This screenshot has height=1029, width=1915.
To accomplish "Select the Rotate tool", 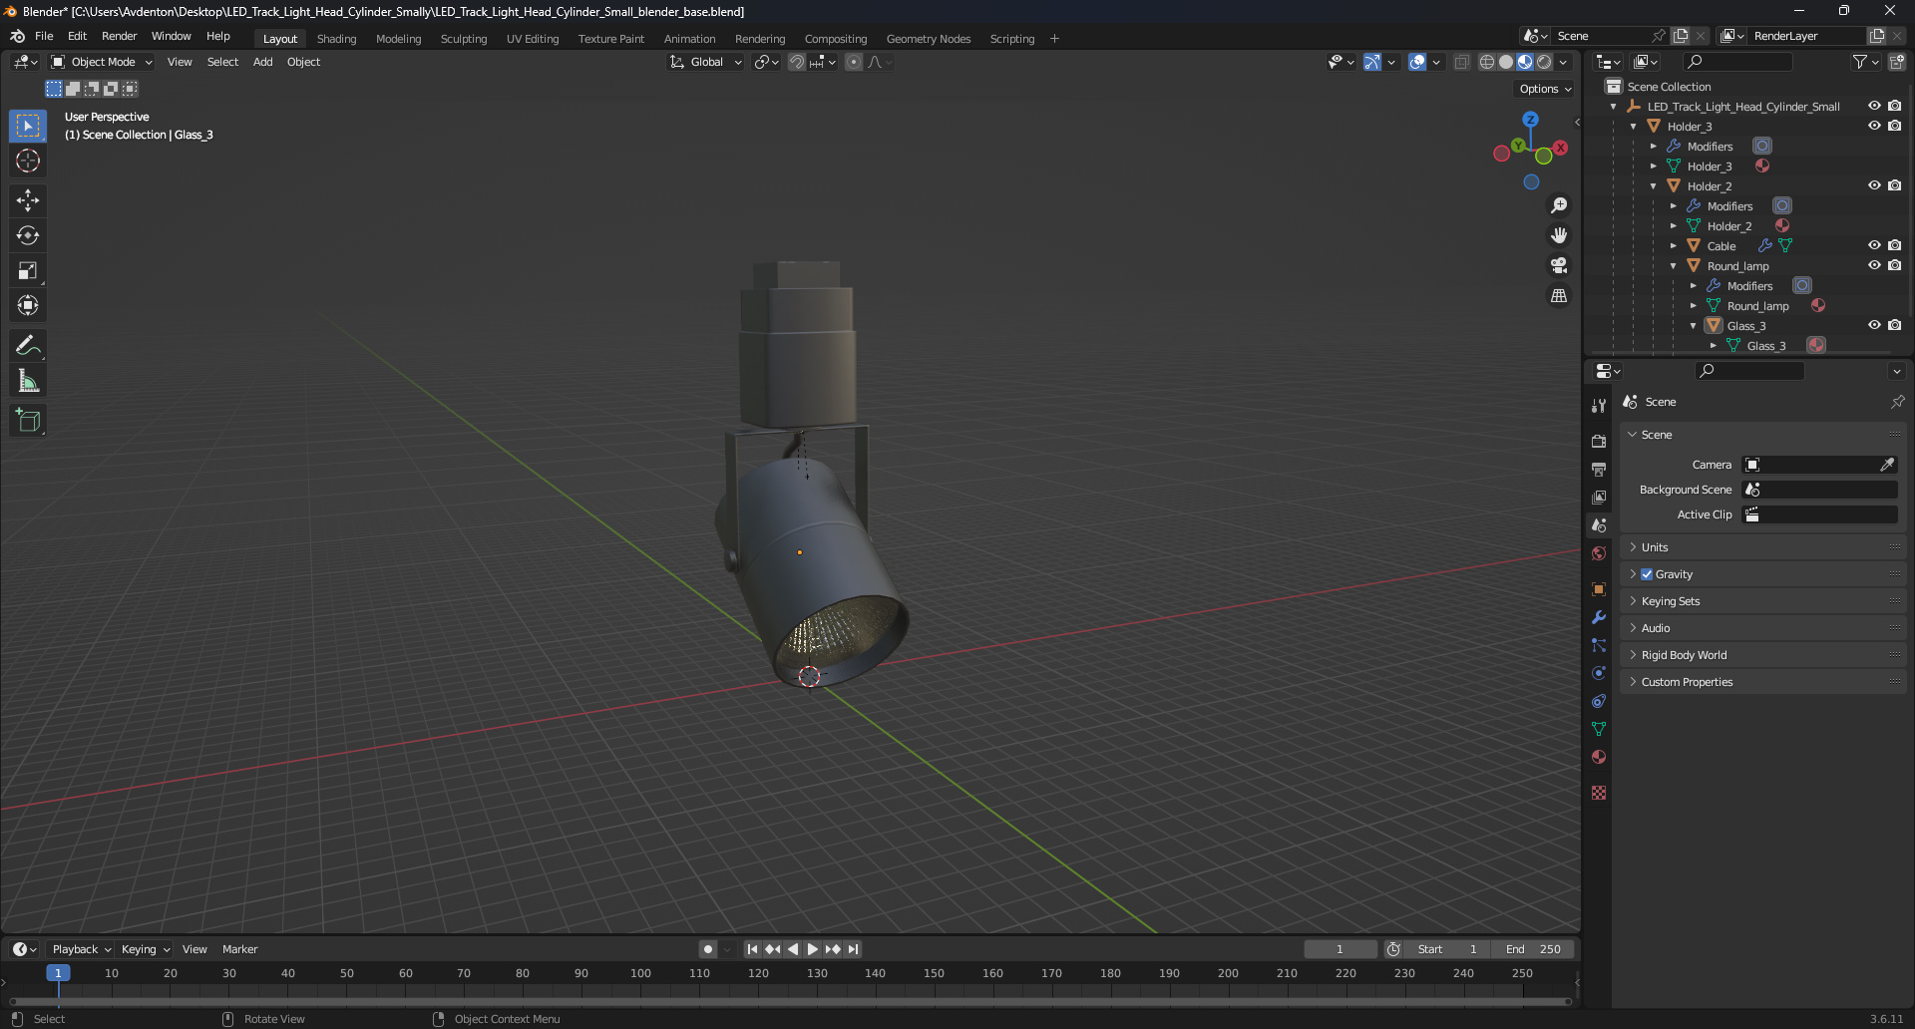I will 28,235.
